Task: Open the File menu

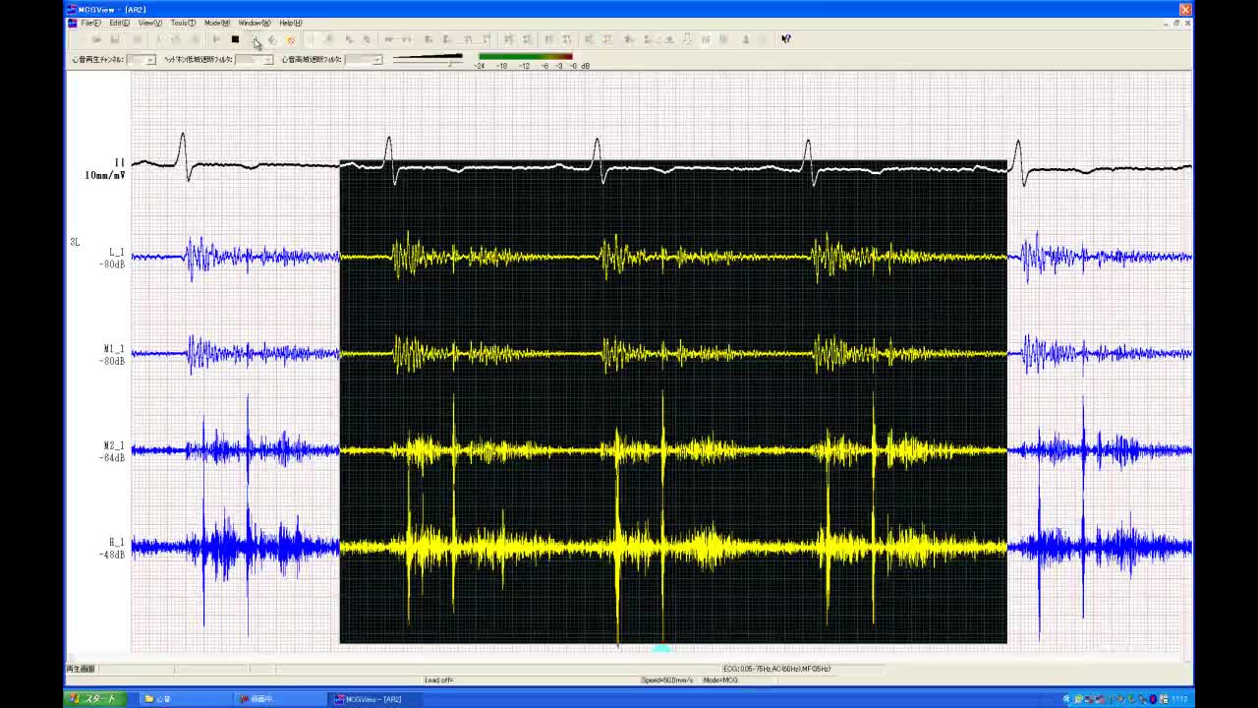Action: [89, 23]
